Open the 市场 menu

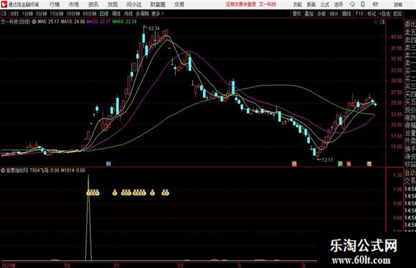pyautogui.click(x=74, y=4)
